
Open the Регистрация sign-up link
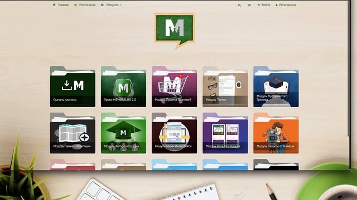(286, 5)
